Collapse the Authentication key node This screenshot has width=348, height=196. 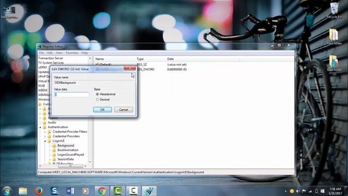40,127
